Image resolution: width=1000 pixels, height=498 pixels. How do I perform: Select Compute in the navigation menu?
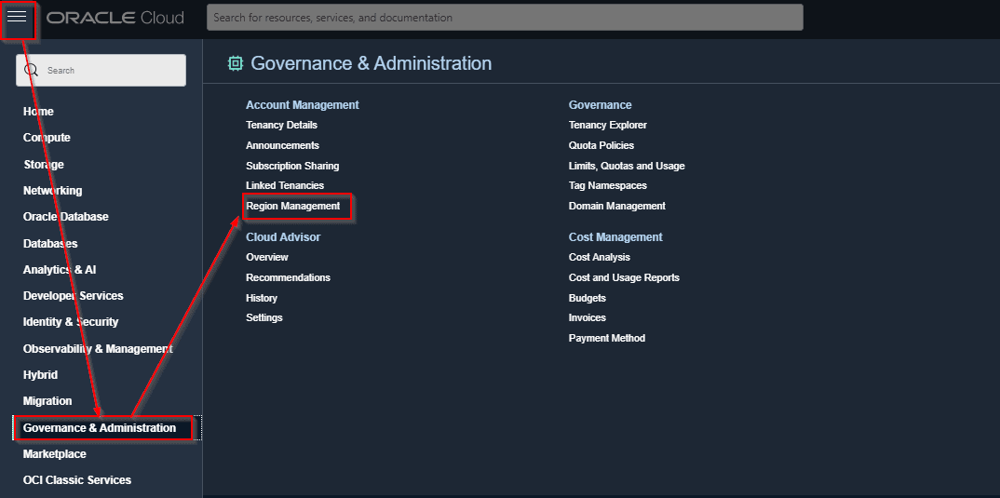tap(47, 138)
